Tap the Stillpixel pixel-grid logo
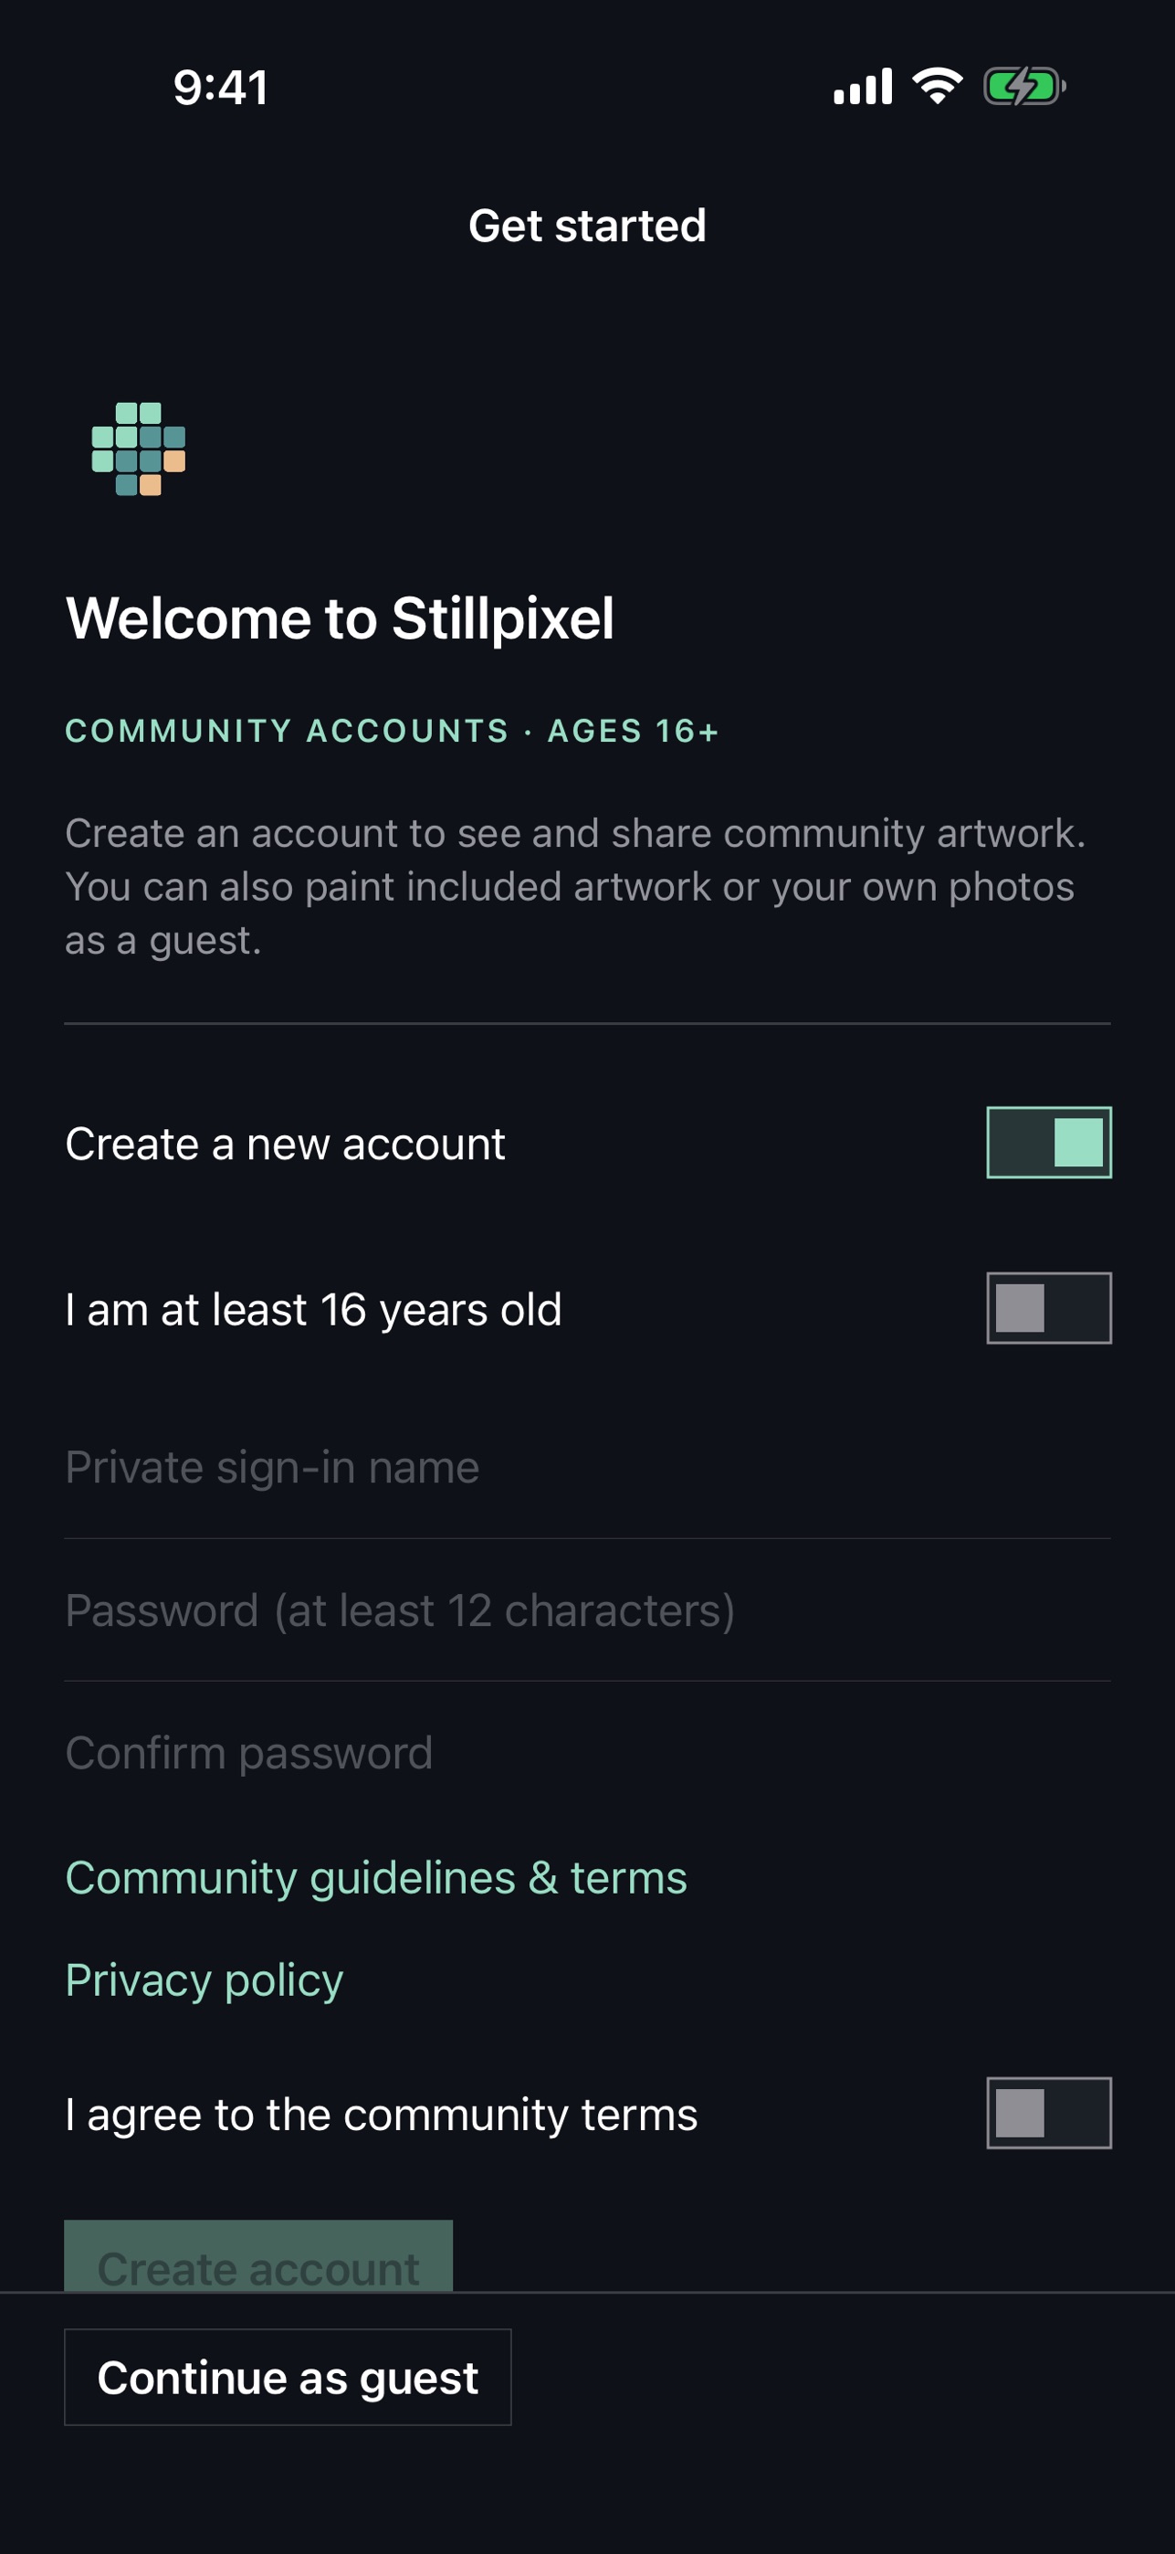 coord(139,449)
